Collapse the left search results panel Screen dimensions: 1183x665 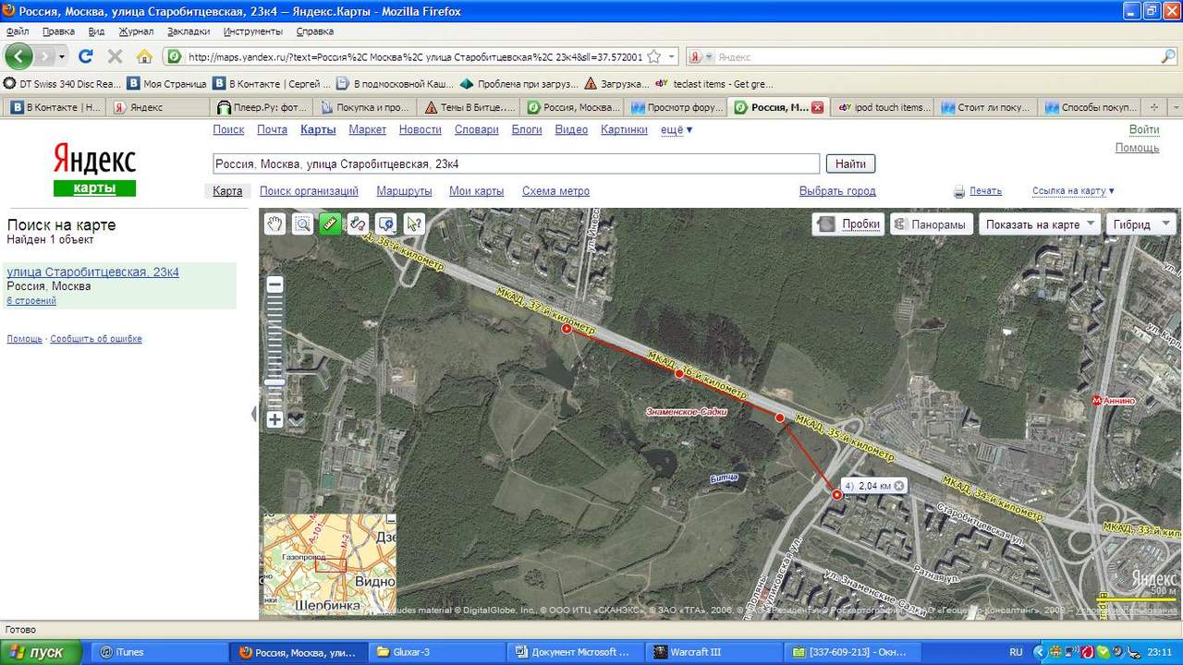click(x=254, y=415)
